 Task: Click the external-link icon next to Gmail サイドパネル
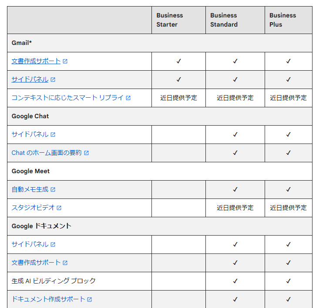[53, 79]
